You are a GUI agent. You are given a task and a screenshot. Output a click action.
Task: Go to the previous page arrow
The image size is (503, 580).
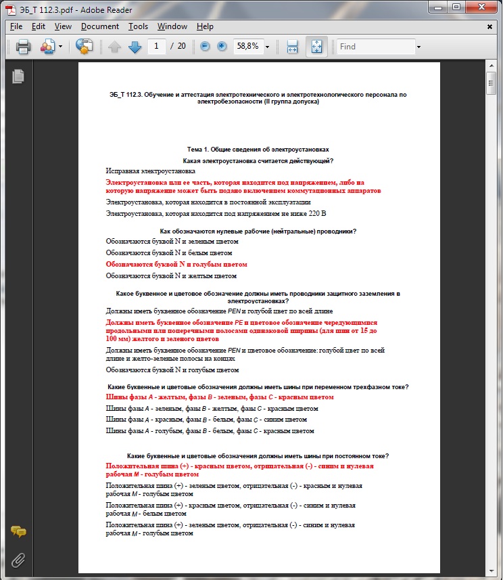coord(114,47)
